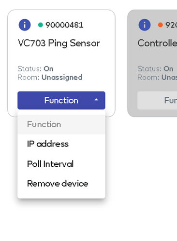Click orange status dot on Controller card
Screen dimensions: 177x241
point(161,25)
